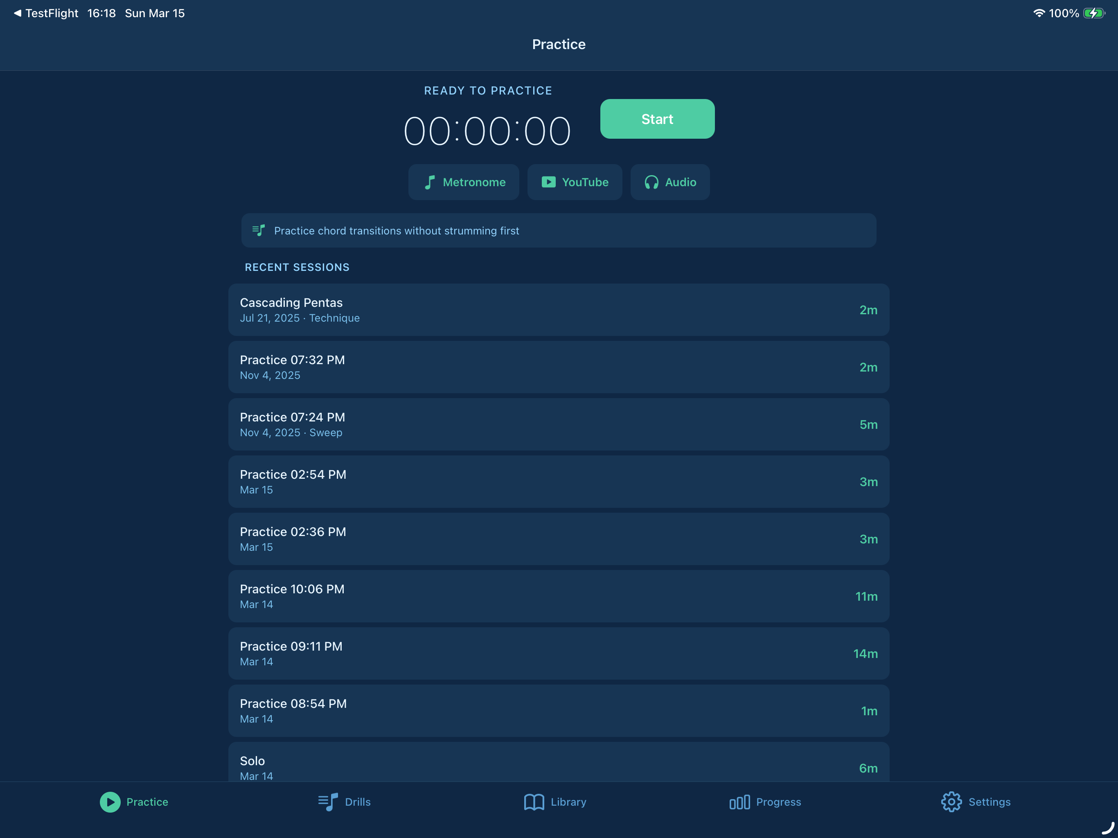Tap the Library tab book icon
Screen dimensions: 1118x838
[534, 802]
